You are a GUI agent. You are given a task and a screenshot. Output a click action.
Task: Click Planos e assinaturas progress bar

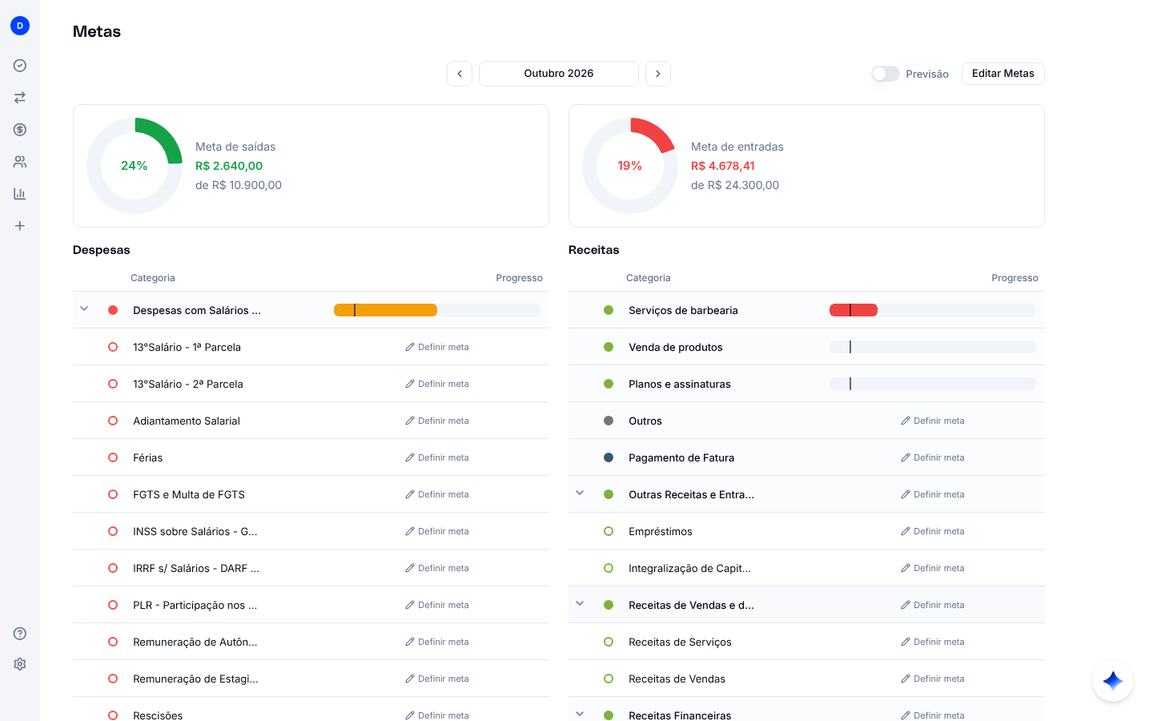click(x=933, y=385)
